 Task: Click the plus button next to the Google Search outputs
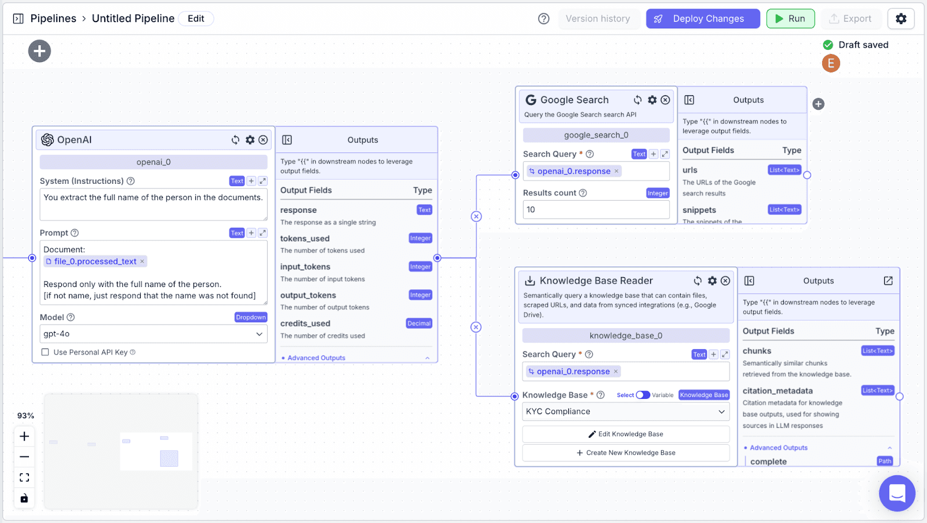(x=818, y=104)
